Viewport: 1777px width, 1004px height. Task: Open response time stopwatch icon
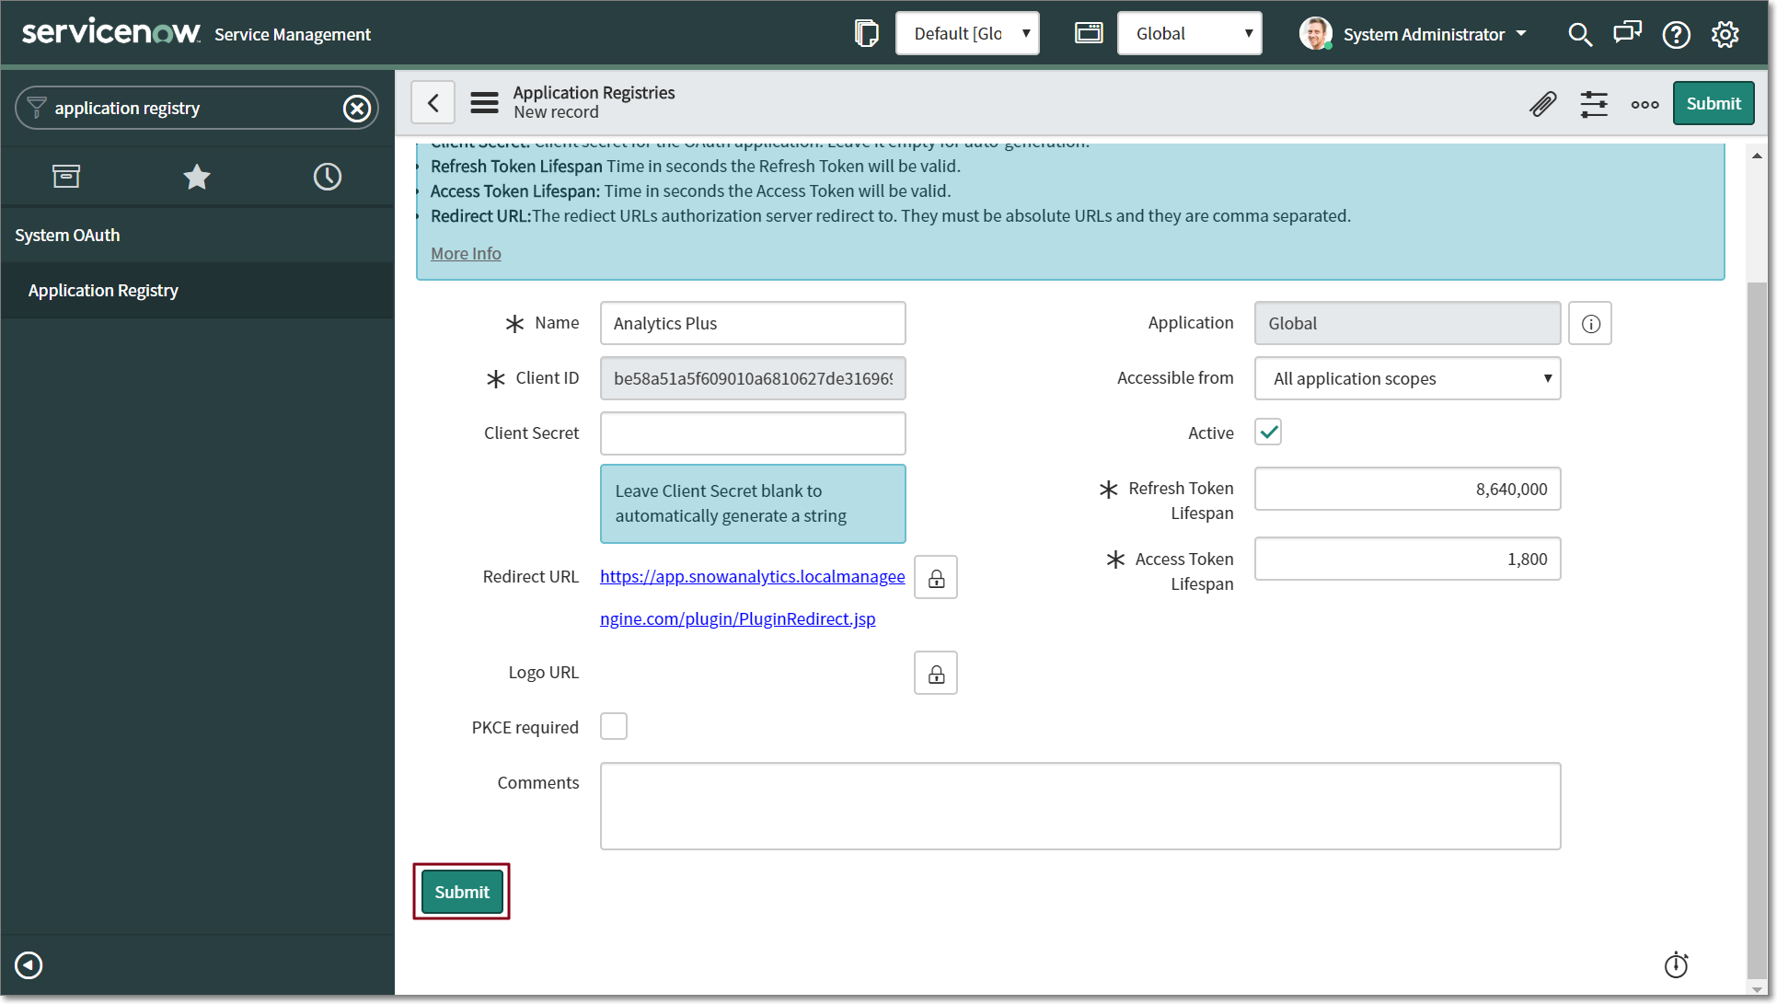(x=1676, y=964)
